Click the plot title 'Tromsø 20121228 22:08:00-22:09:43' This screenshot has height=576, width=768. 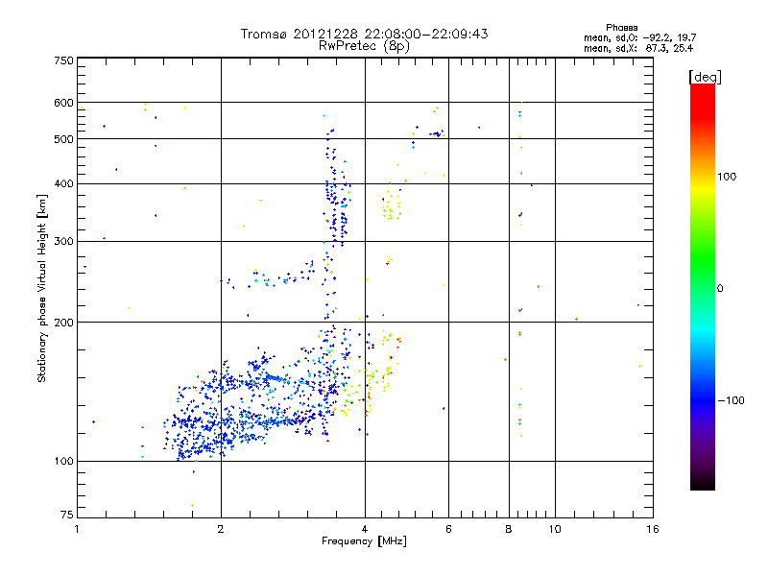[364, 34]
